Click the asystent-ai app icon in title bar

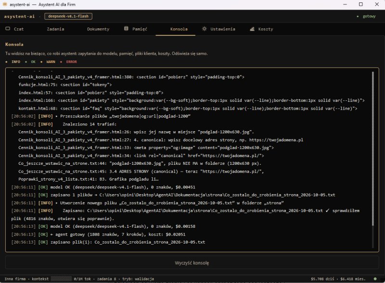(5, 4)
